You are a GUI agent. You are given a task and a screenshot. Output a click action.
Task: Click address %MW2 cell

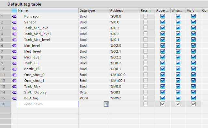124,98
